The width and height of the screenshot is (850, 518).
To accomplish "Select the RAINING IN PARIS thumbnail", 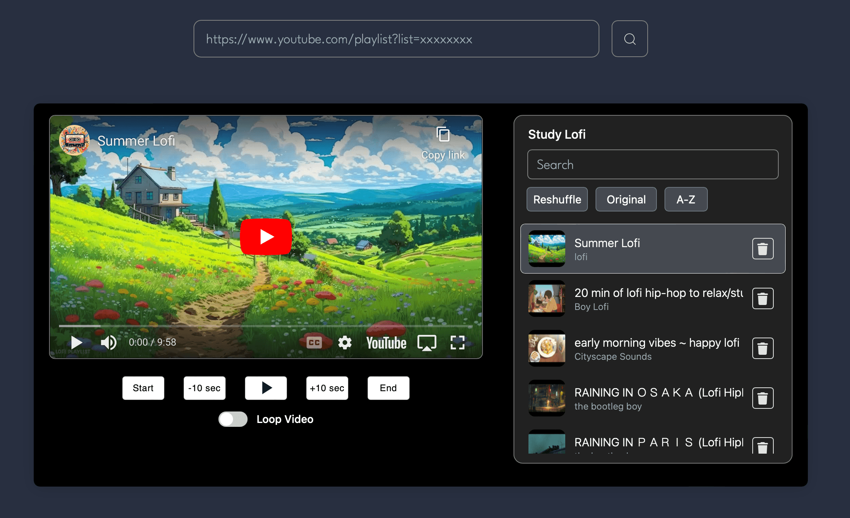I will 547,442.
